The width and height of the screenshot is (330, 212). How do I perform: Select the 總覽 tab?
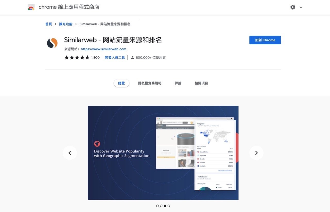tap(121, 83)
